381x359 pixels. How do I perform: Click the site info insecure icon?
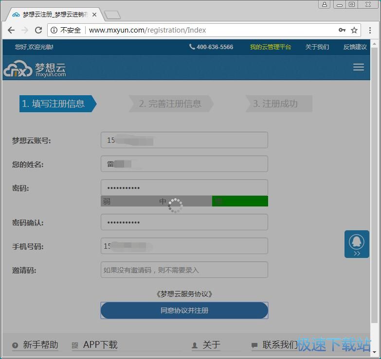point(54,30)
